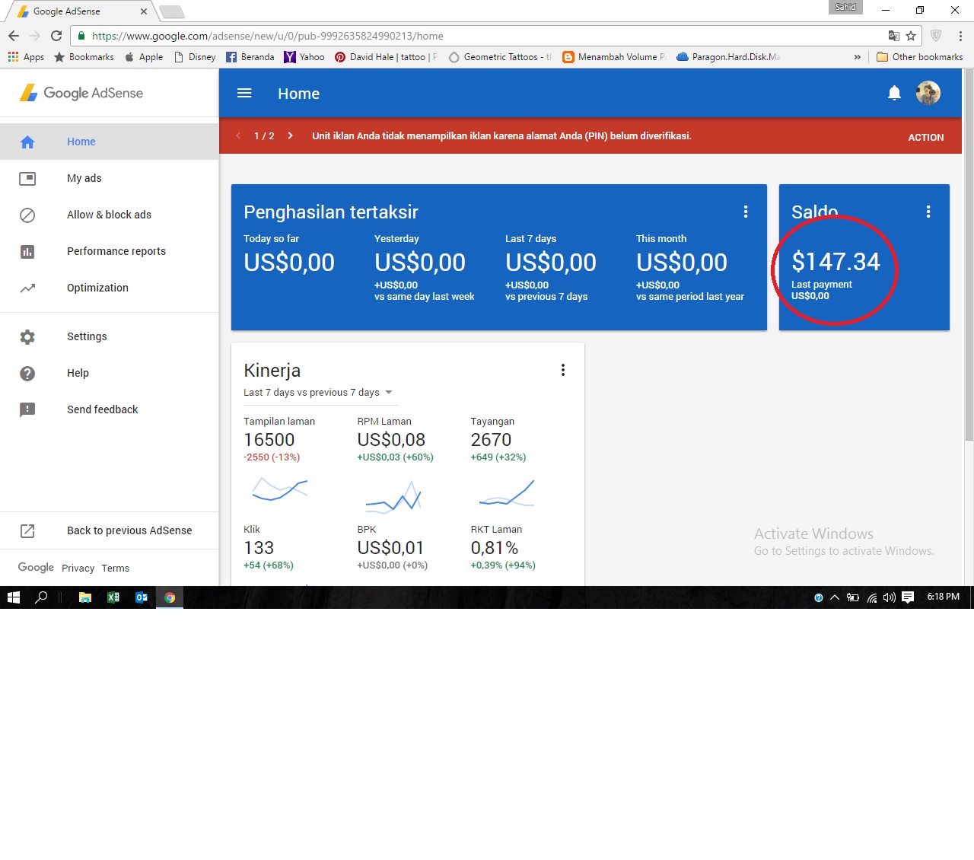974x860 pixels.
Task: Click the Performance reports chart icon
Action: (x=27, y=251)
